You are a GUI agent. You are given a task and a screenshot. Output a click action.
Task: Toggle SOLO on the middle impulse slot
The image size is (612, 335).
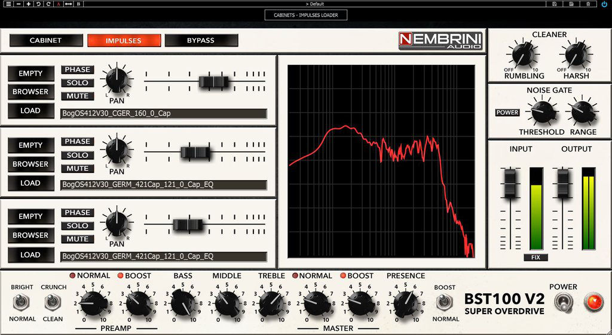[x=77, y=155]
